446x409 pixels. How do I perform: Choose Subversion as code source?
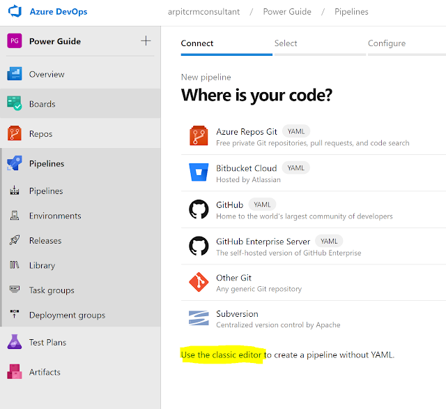pos(314,319)
